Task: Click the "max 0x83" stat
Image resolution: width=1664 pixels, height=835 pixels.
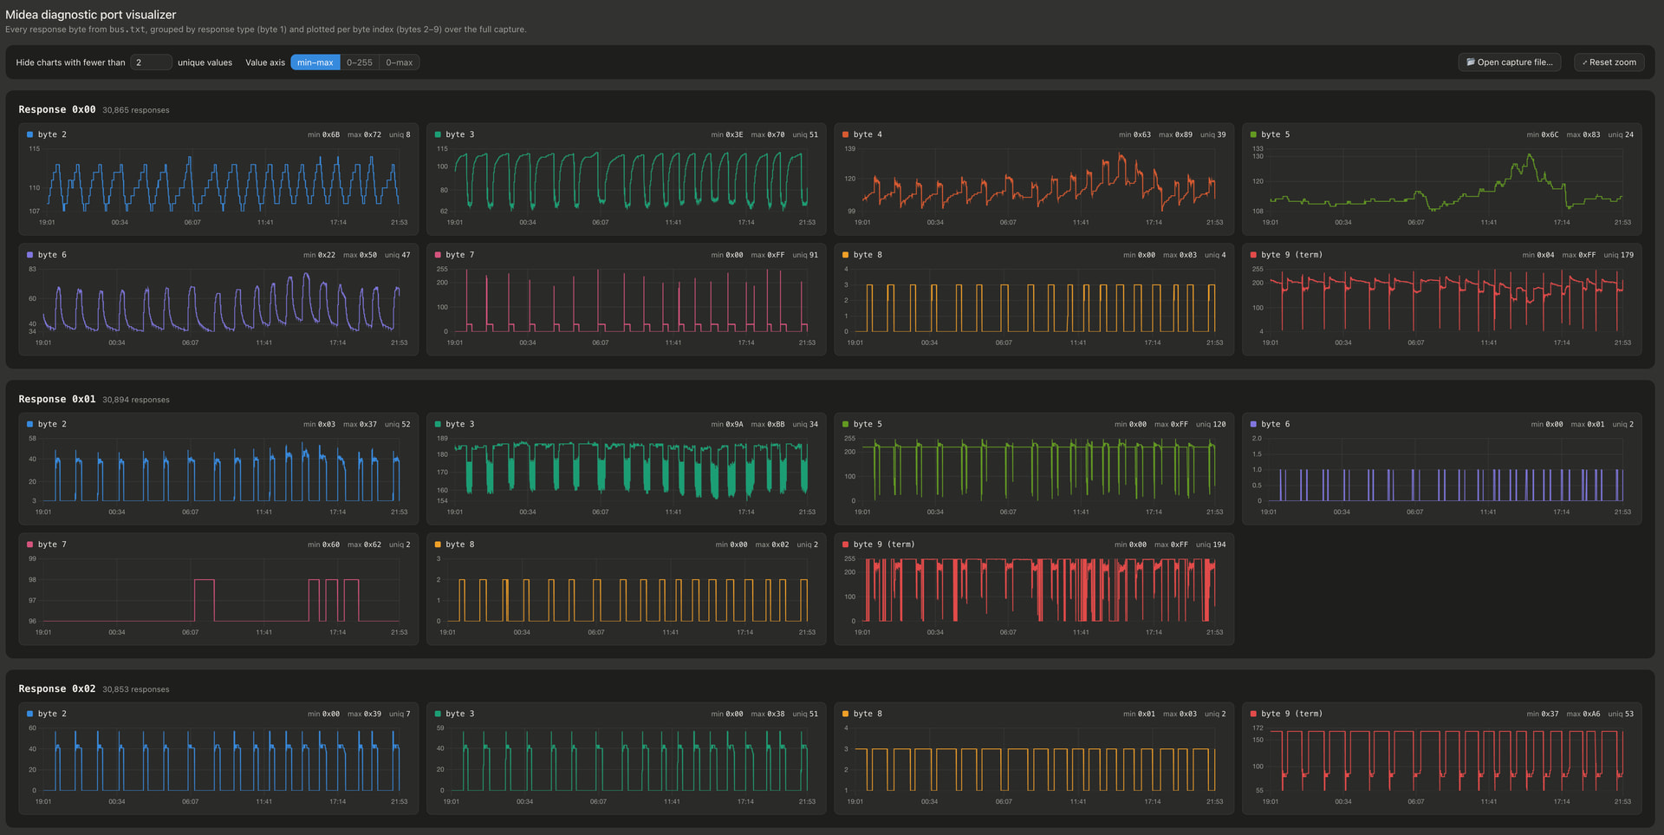Action: point(1583,134)
